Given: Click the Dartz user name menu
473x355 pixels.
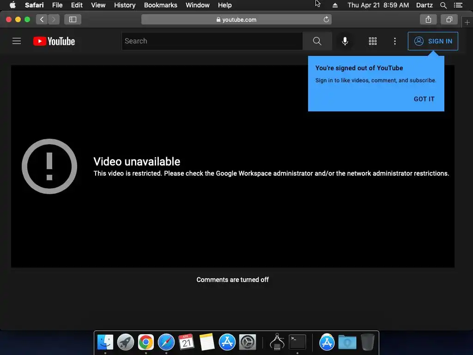Looking at the screenshot, I should coord(424,5).
